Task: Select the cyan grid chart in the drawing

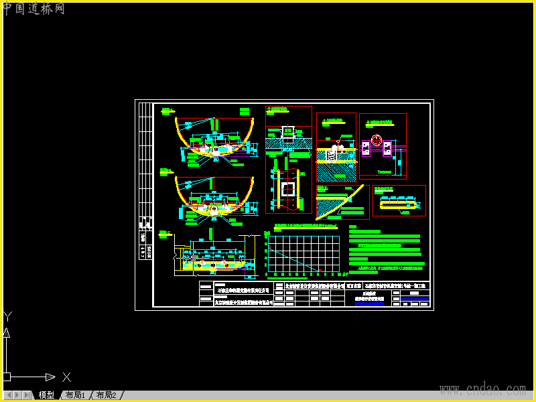Action: point(304,254)
